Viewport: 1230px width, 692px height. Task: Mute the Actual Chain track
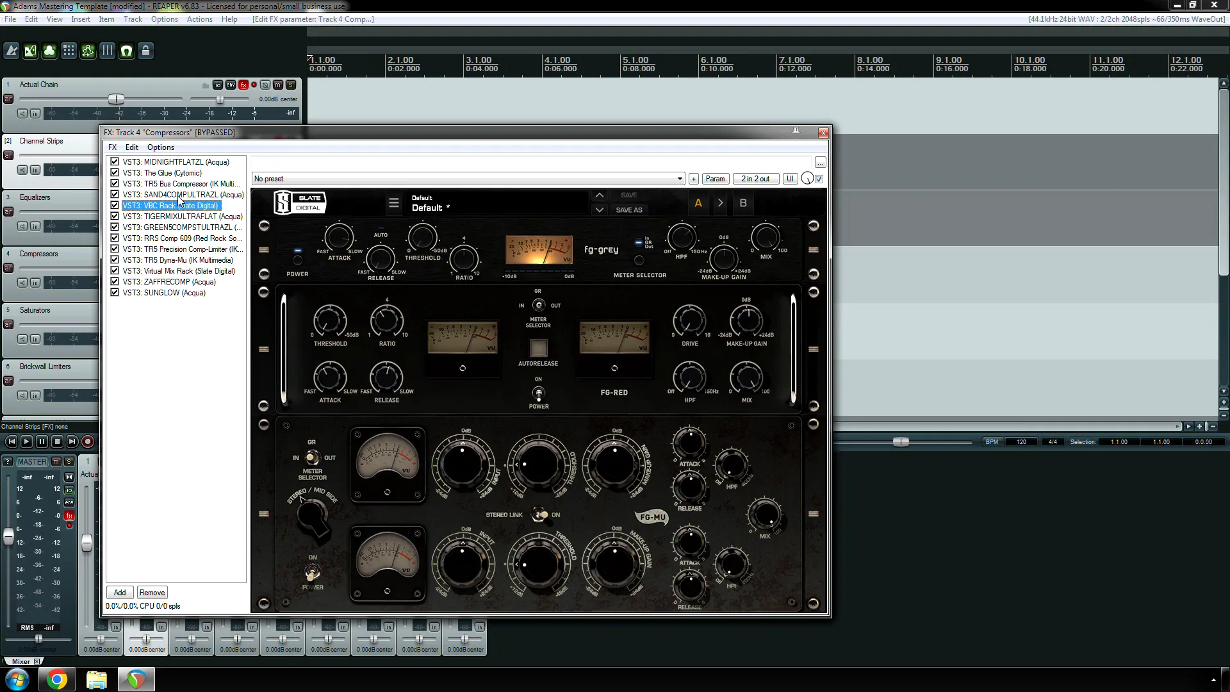[x=278, y=85]
